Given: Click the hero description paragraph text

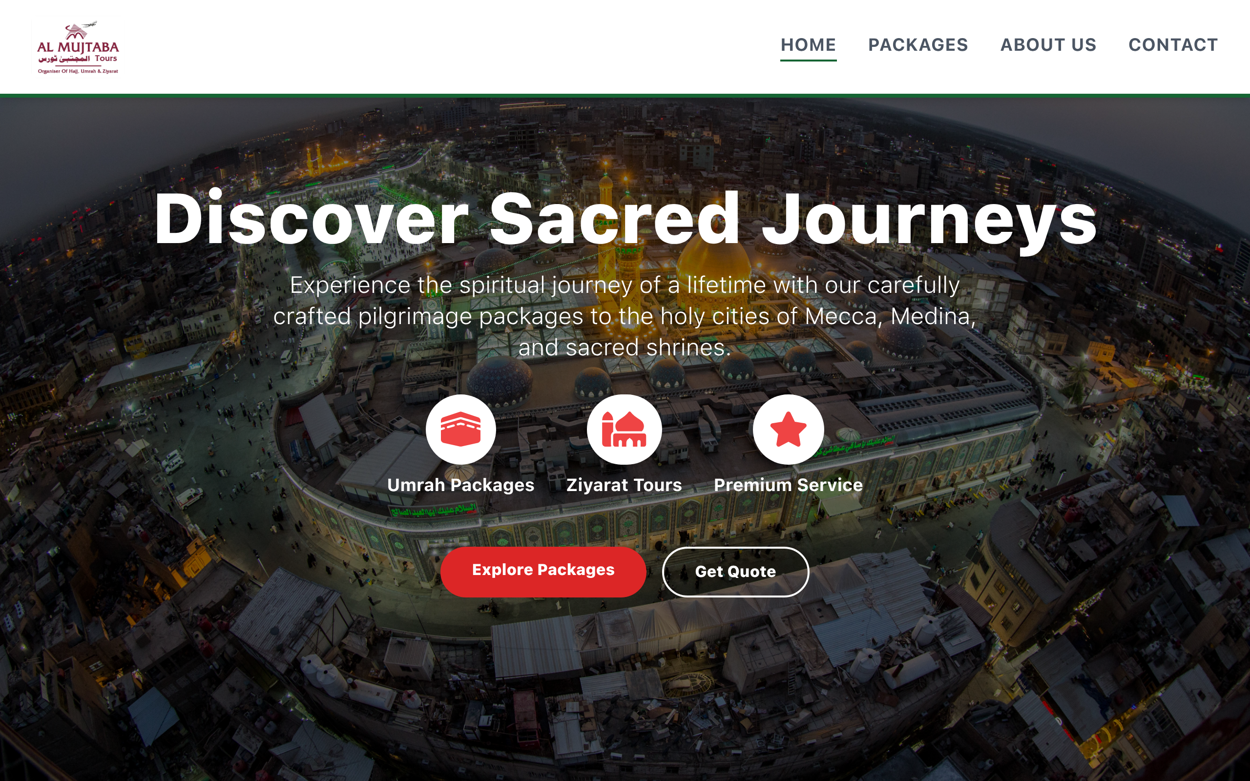Looking at the screenshot, I should coord(625,316).
